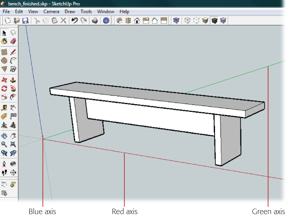Viewport: 287px width, 216px height.
Task: Activate the Orbit camera tool
Action: click(x=5, y=136)
